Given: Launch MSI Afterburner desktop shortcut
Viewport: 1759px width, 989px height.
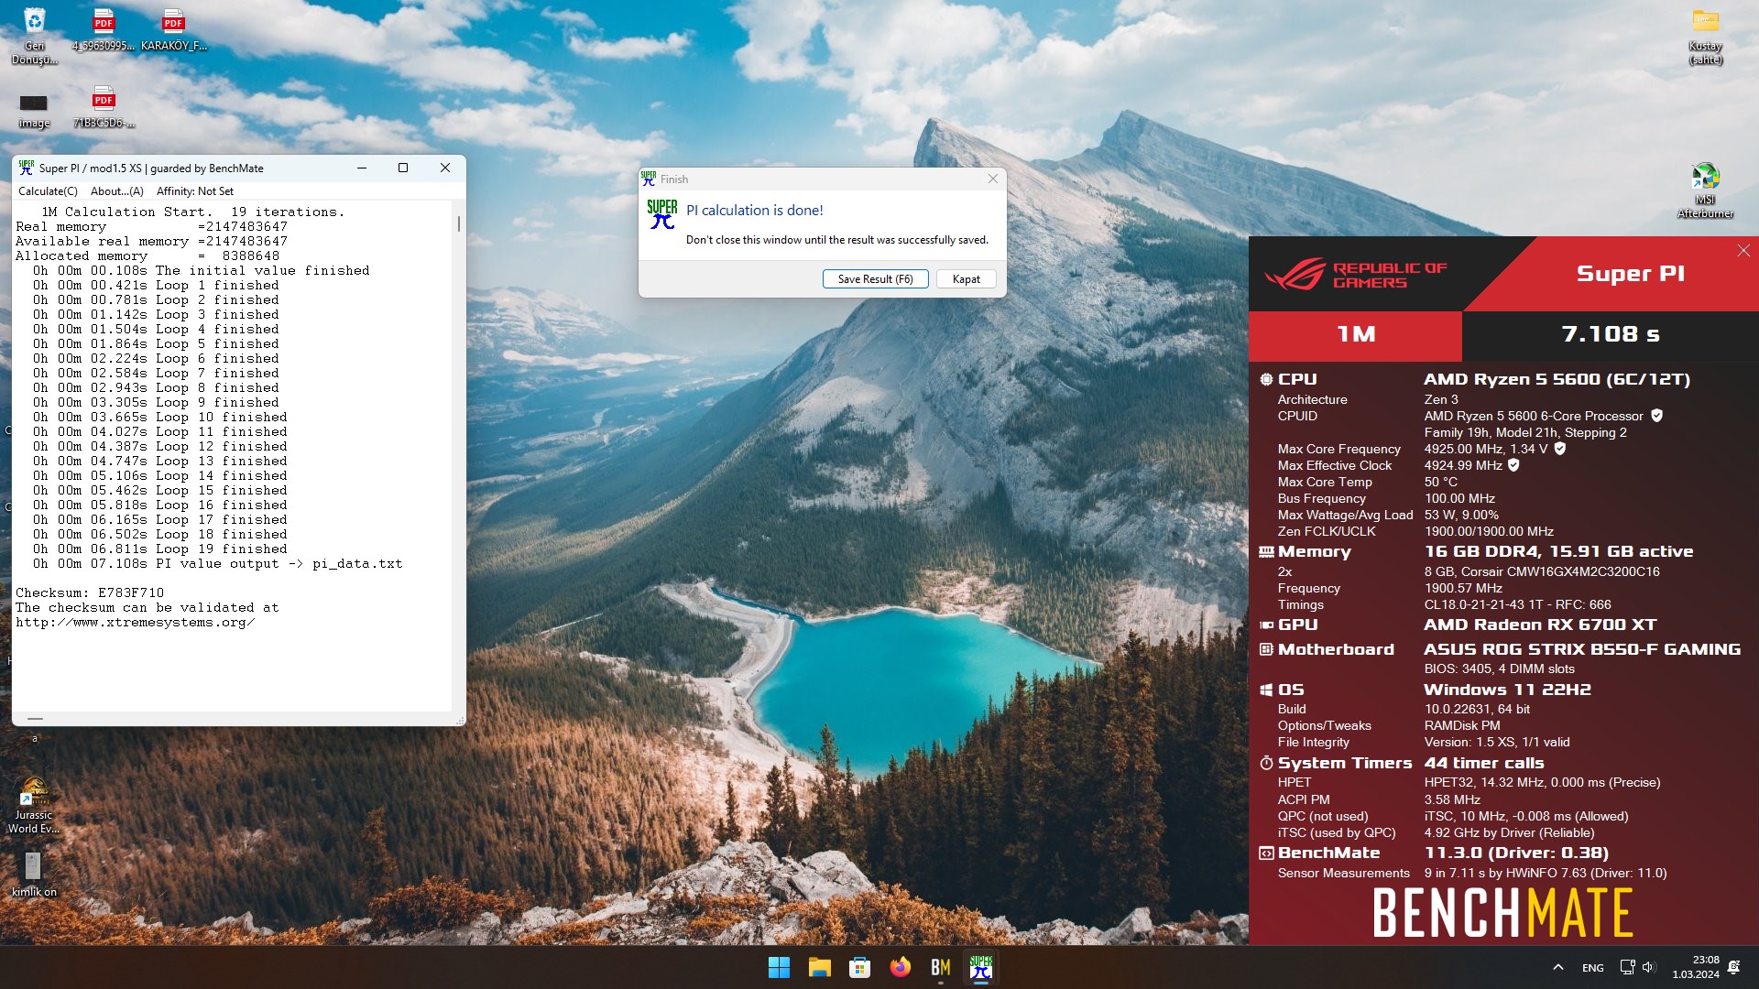Looking at the screenshot, I should [x=1705, y=190].
